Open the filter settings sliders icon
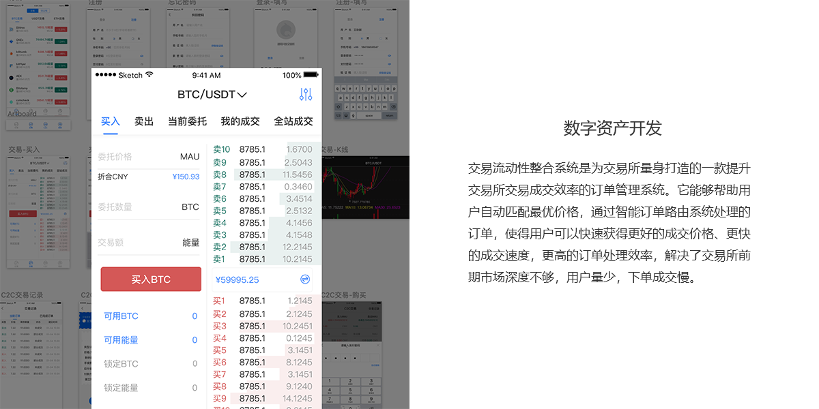819x409 pixels. point(306,95)
